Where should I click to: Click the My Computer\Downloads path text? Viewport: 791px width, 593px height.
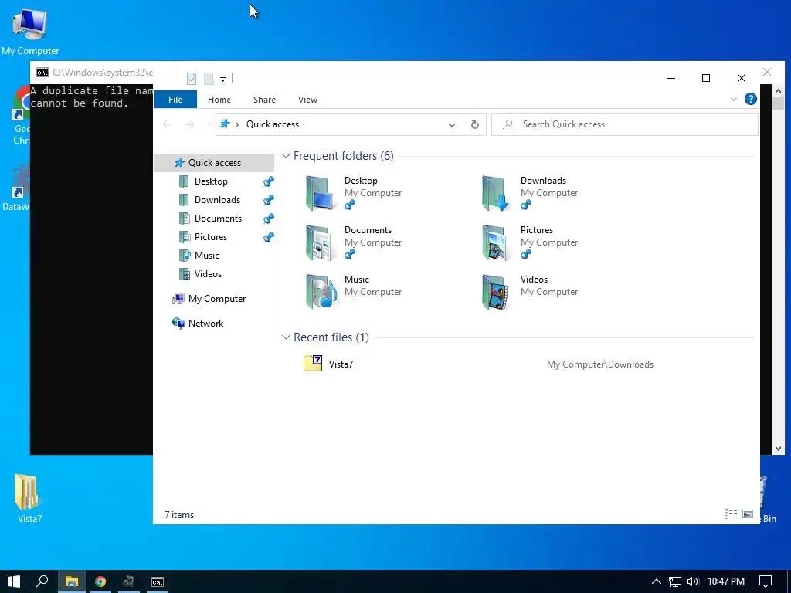(599, 364)
